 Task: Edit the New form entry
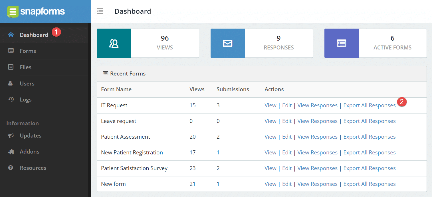(287, 184)
